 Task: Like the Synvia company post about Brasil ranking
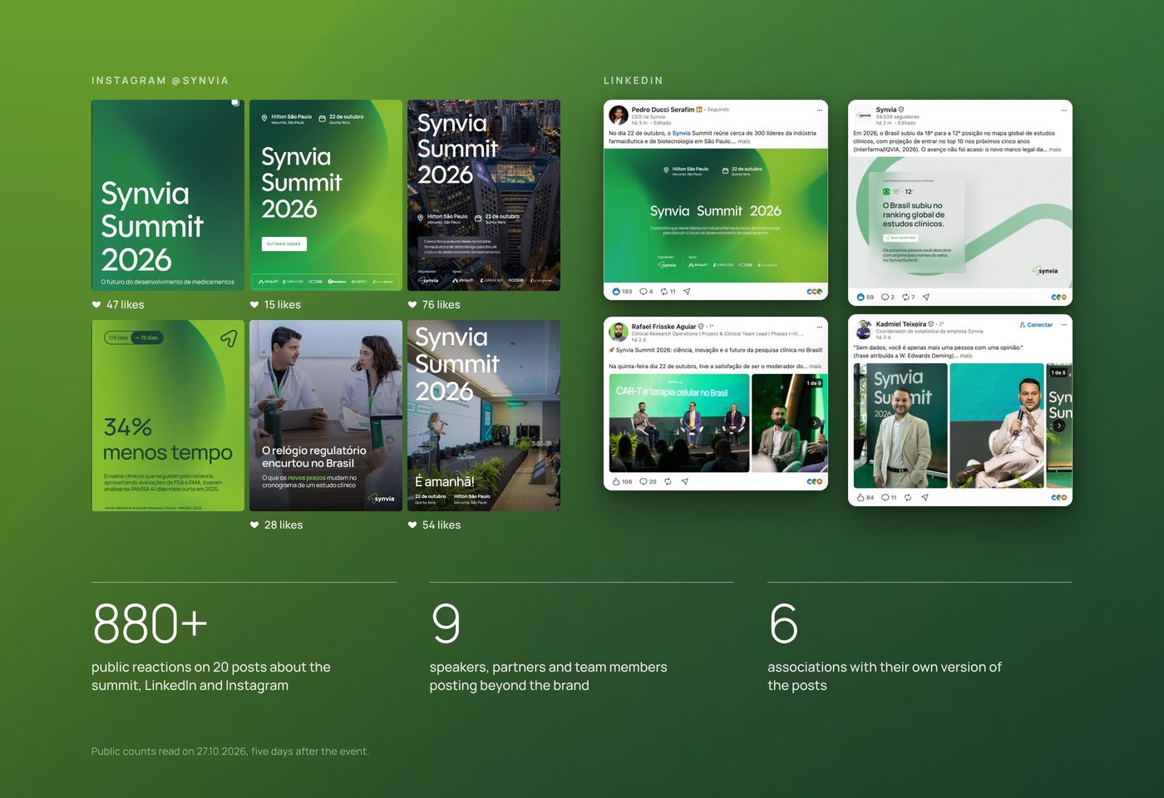click(861, 297)
